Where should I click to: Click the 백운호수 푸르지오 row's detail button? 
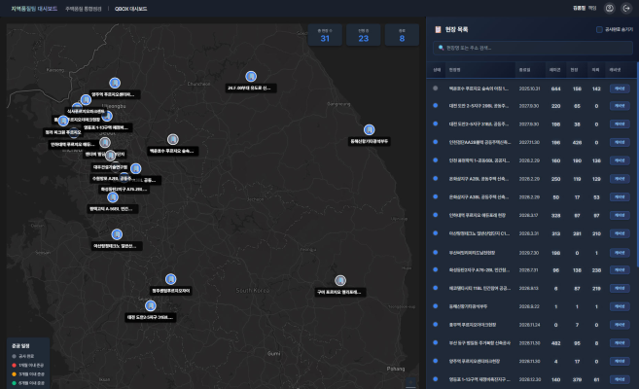[618, 88]
